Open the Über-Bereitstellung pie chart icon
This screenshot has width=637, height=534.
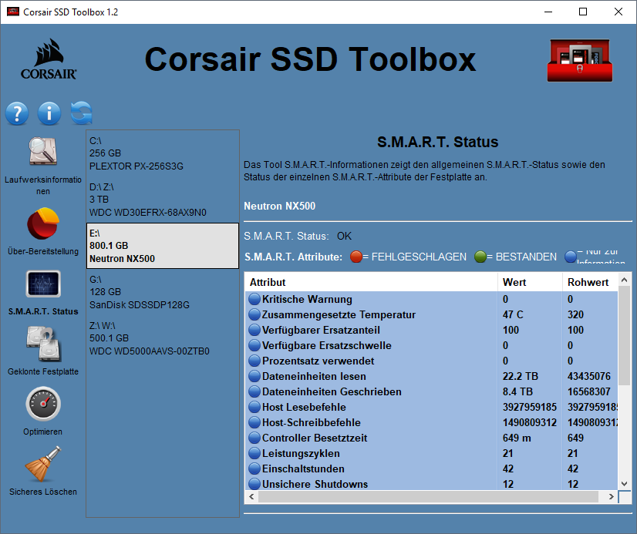coord(43,223)
